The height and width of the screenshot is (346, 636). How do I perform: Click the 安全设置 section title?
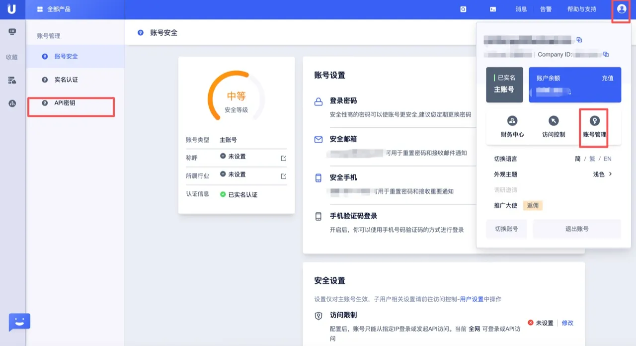[x=329, y=281]
